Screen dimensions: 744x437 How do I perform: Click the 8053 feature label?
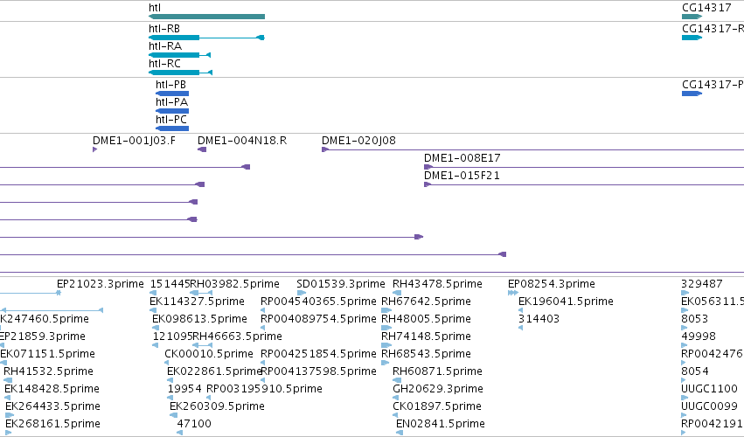(695, 319)
